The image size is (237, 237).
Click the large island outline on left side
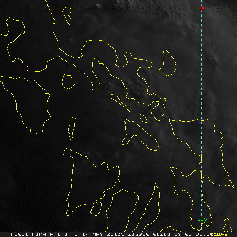[x=26, y=104]
